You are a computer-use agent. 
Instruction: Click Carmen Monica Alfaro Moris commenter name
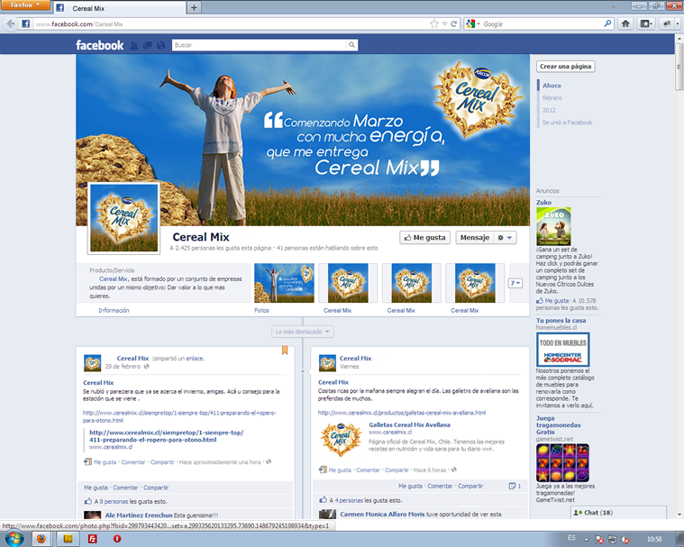click(382, 515)
